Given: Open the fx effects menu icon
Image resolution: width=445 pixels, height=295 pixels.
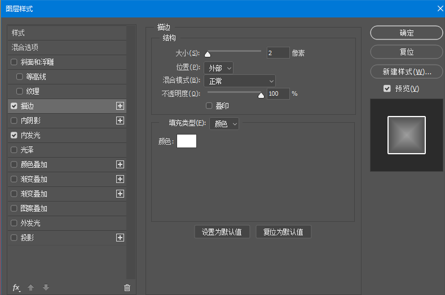Looking at the screenshot, I should click(x=16, y=288).
